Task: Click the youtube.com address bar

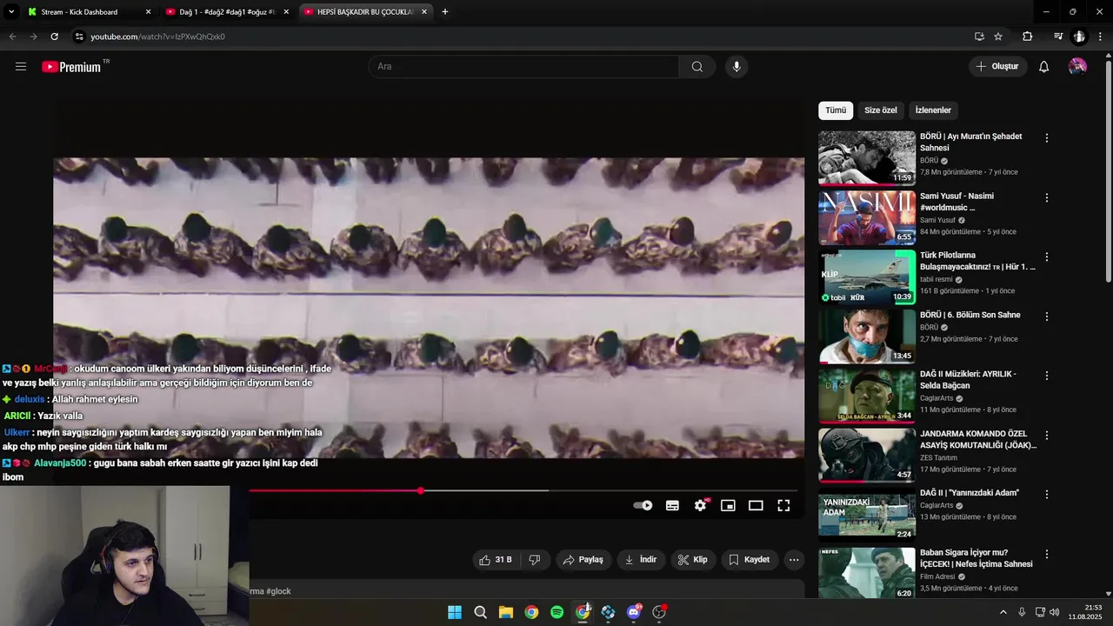Action: [522, 37]
